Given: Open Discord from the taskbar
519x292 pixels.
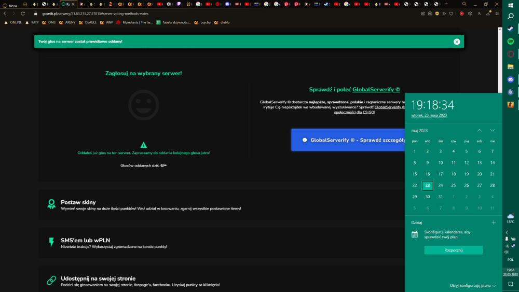Looking at the screenshot, I should [511, 79].
